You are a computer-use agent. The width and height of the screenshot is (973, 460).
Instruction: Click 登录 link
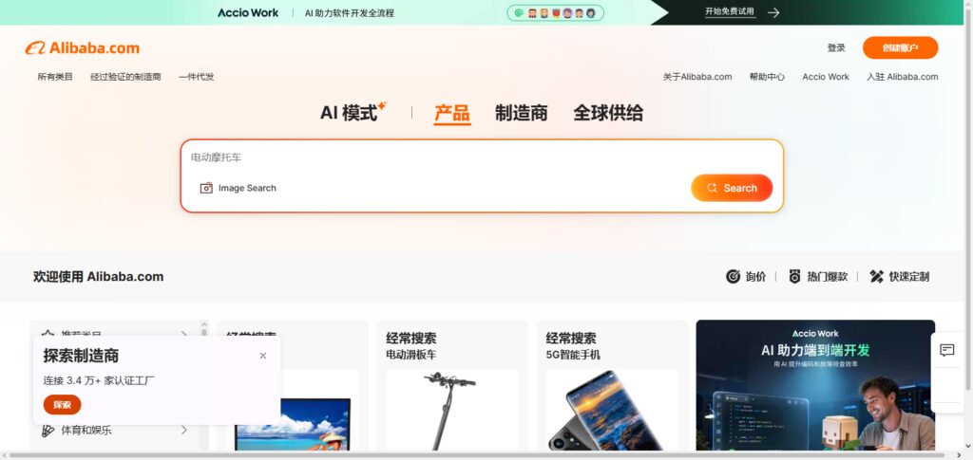pos(836,47)
